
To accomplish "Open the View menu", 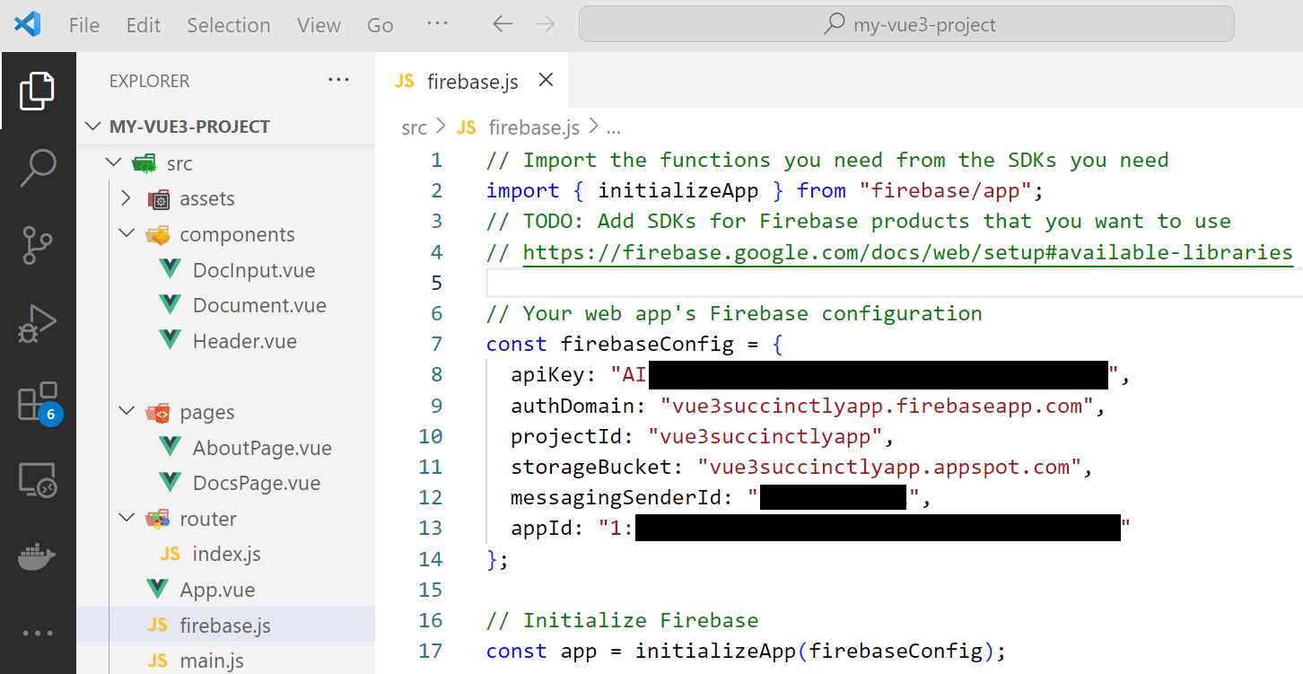I will 319,25.
